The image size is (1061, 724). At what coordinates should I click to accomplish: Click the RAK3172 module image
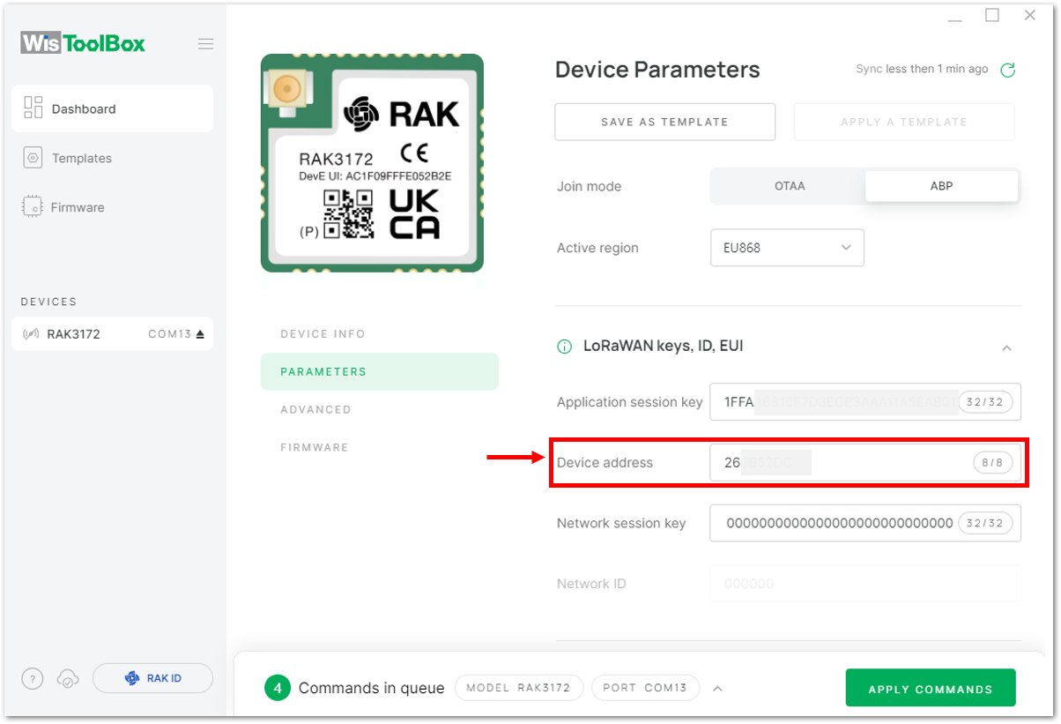[x=372, y=163]
